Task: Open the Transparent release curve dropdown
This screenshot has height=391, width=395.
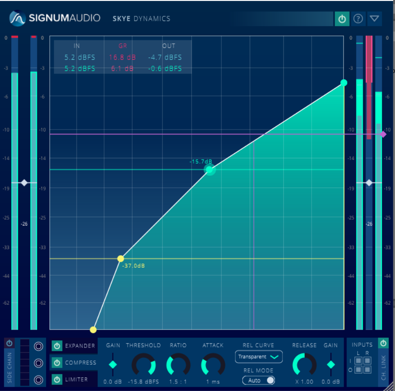Action: click(259, 356)
